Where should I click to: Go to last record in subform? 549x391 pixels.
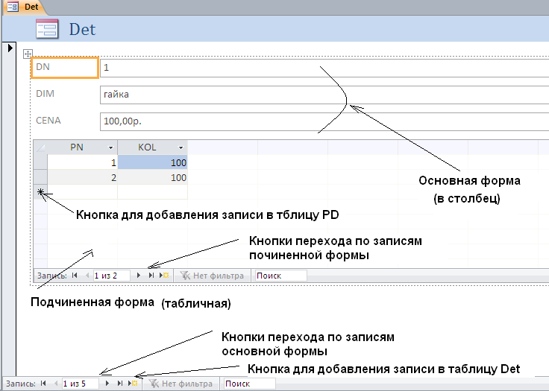151,276
